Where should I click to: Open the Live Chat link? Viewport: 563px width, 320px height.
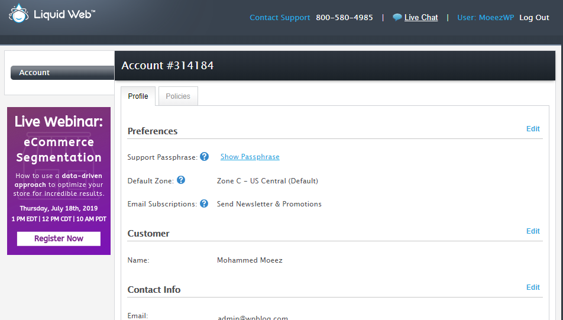point(421,17)
